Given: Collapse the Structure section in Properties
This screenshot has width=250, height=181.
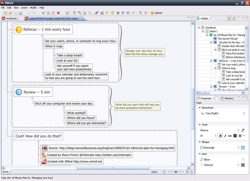Looking at the screenshot, I should pos(200,108).
